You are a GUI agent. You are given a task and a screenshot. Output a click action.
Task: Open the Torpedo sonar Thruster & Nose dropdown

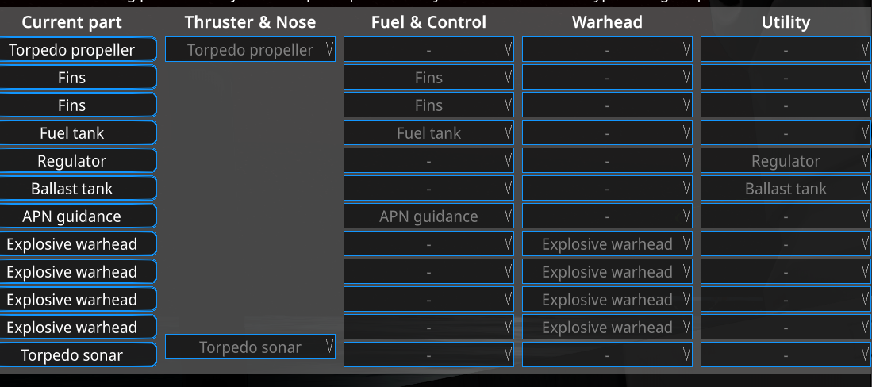(250, 347)
